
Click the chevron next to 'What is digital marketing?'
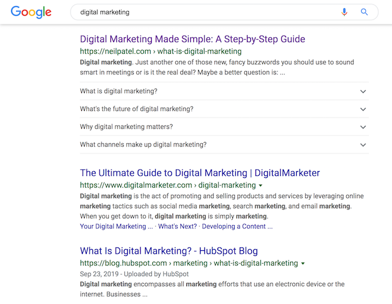coord(363,91)
